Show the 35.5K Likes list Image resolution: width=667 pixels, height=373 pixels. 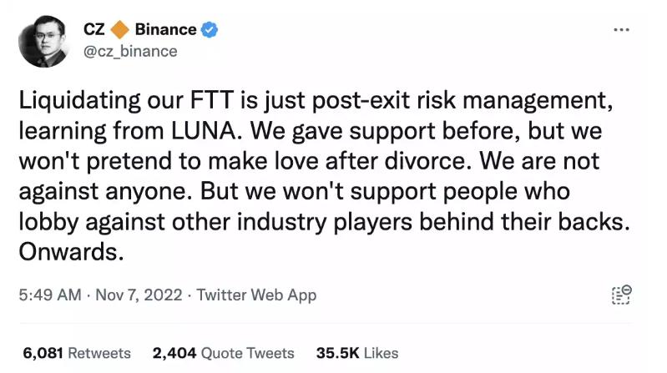pos(356,353)
